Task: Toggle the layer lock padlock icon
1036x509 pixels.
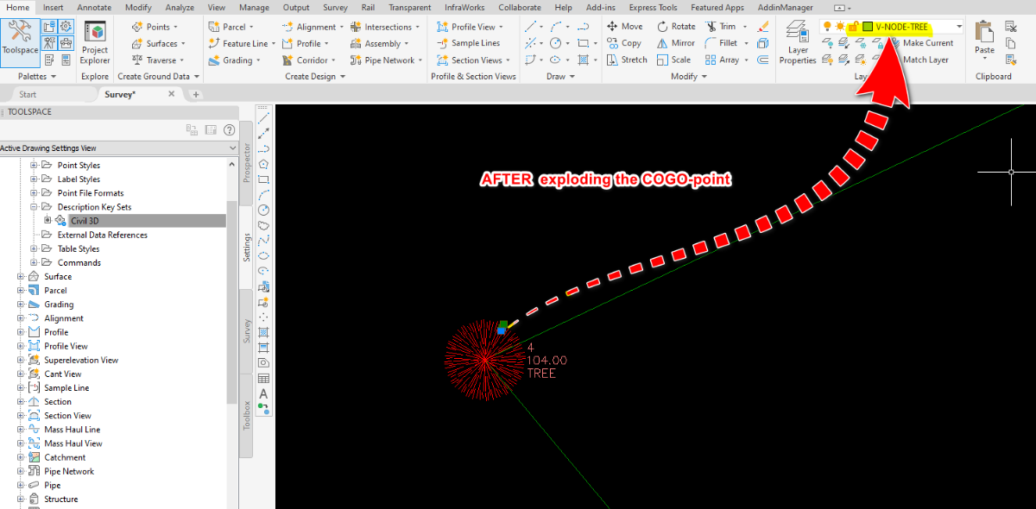Action: coord(852,27)
